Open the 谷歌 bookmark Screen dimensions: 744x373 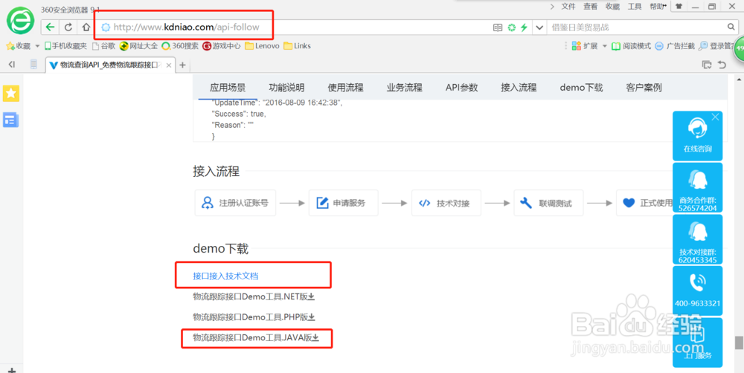[103, 46]
